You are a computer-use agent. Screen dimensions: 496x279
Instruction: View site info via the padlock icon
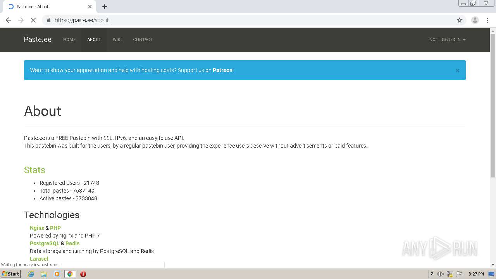[49, 20]
